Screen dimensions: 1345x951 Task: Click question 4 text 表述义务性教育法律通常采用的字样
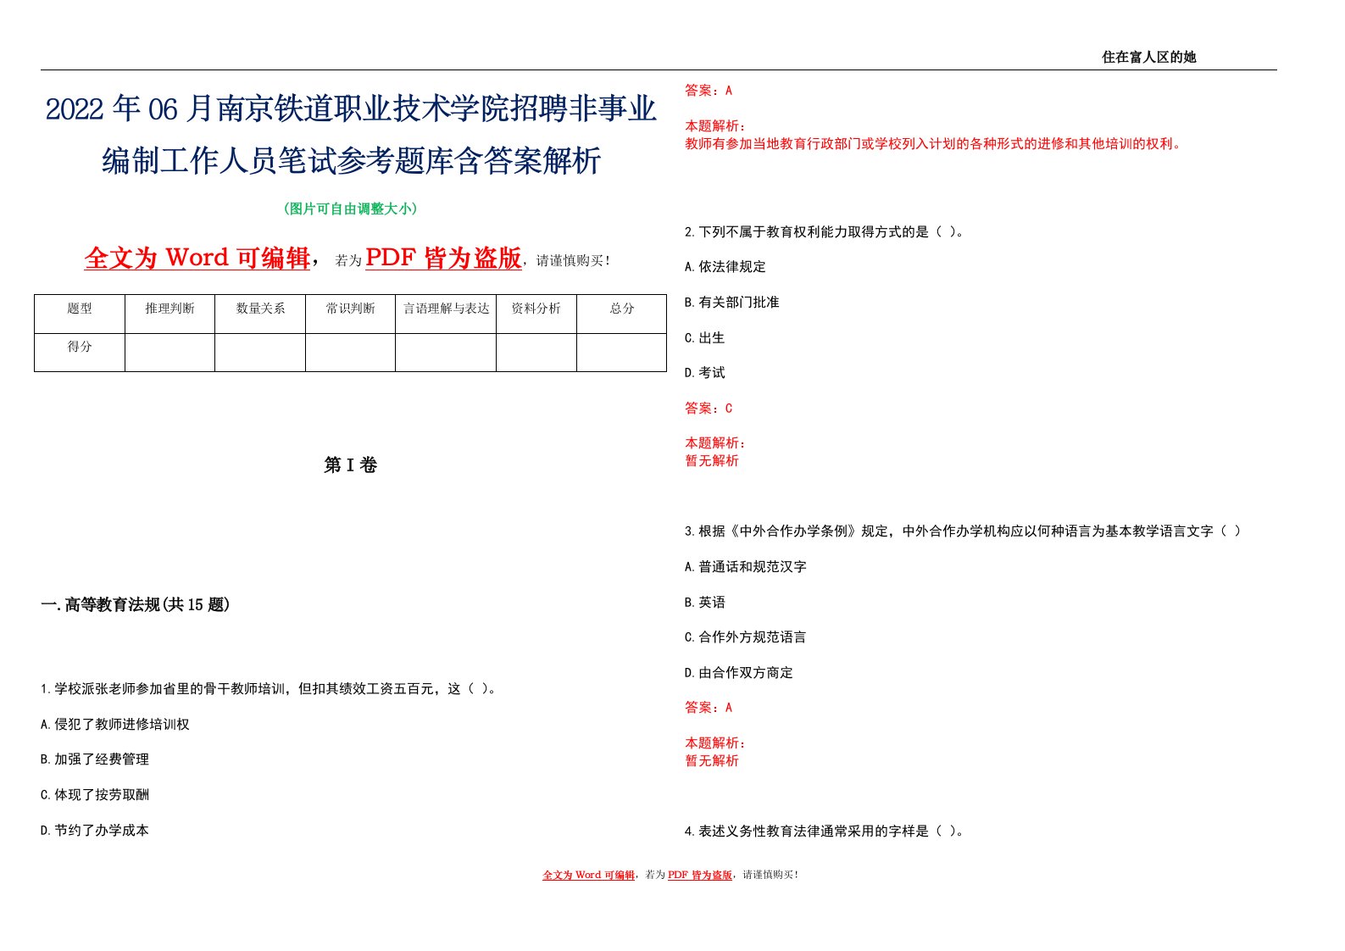tap(825, 831)
